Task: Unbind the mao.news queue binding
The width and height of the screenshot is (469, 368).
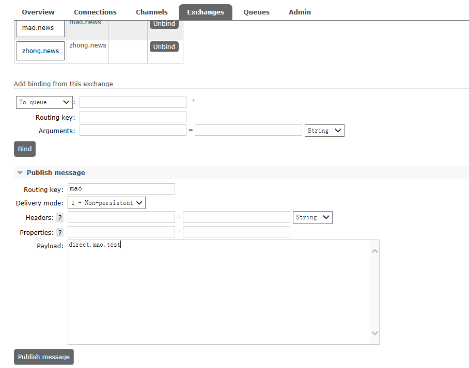Action: [x=164, y=24]
